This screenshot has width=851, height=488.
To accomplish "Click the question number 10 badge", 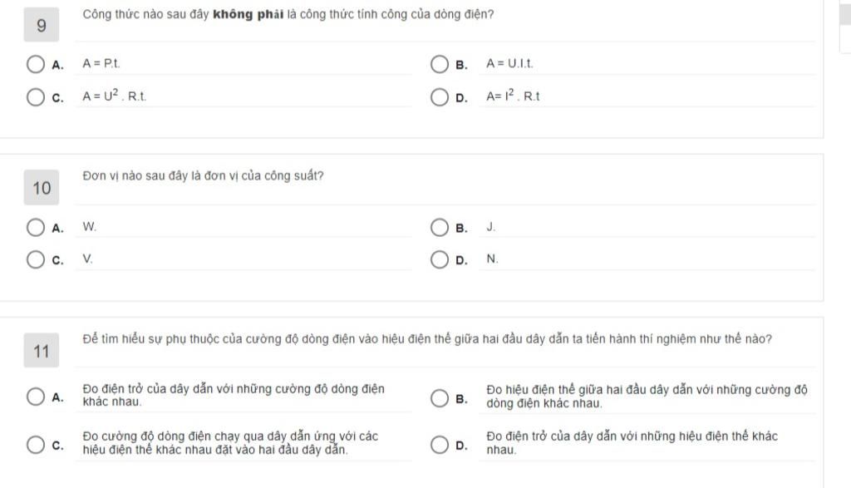I will click(x=42, y=189).
